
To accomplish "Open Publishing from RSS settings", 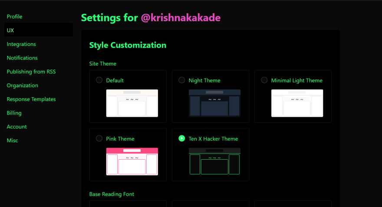I will (31, 72).
